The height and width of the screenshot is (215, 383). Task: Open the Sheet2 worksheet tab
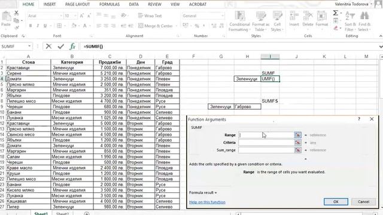62,214
